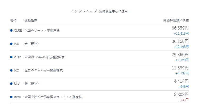Open the VTIP ticker entry

(x=17, y=57)
